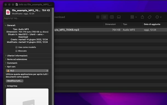Switch Finder to list view

pos(105,17)
